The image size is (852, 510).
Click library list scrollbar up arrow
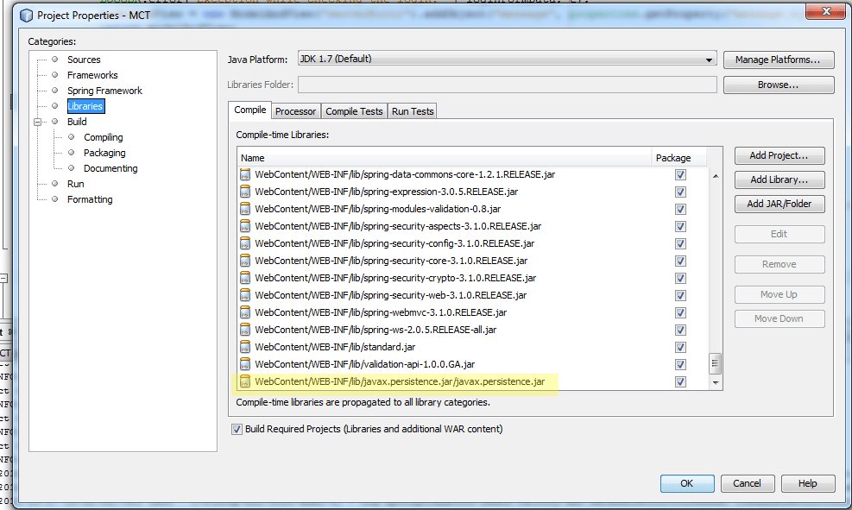(716, 176)
